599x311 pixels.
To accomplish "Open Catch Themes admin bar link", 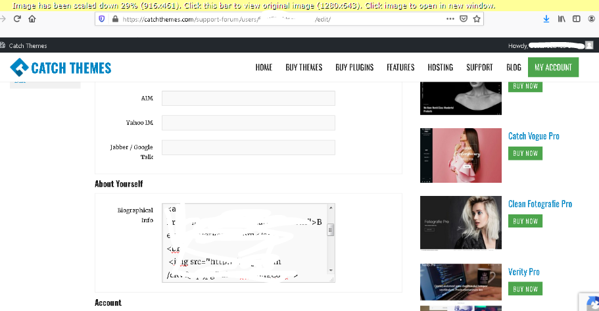I will [x=28, y=46].
